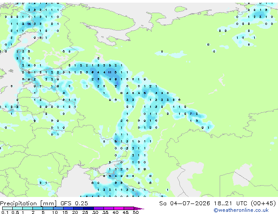Click legend tick label '45'
The height and width of the screenshot is (214, 278).
[125, 212]
